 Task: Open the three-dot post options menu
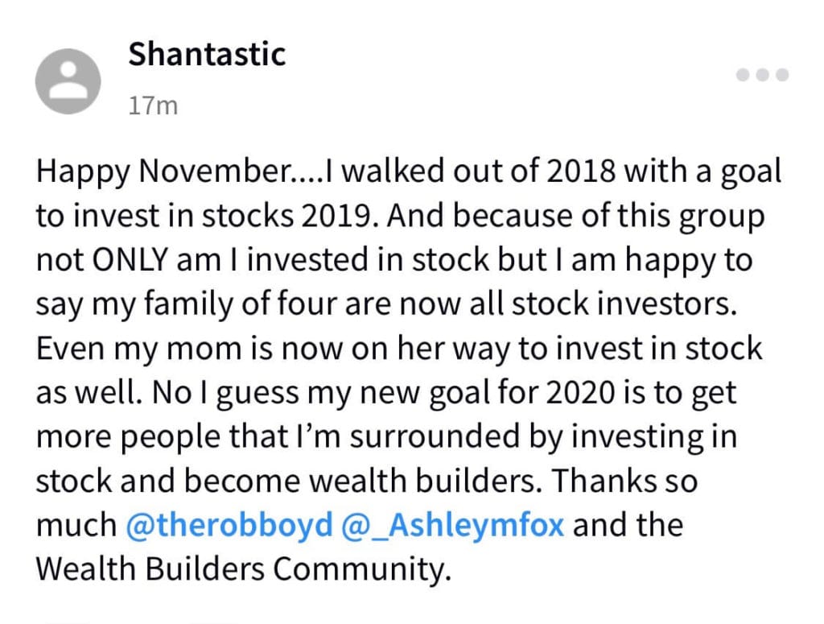tap(762, 75)
